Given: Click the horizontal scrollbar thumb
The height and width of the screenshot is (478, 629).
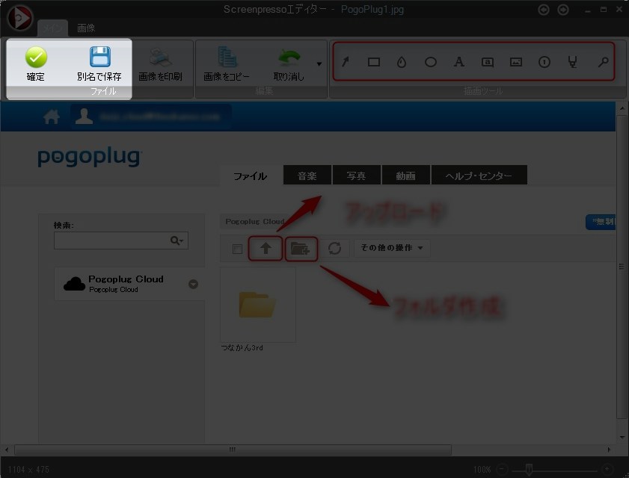Looking at the screenshot, I should (x=233, y=450).
